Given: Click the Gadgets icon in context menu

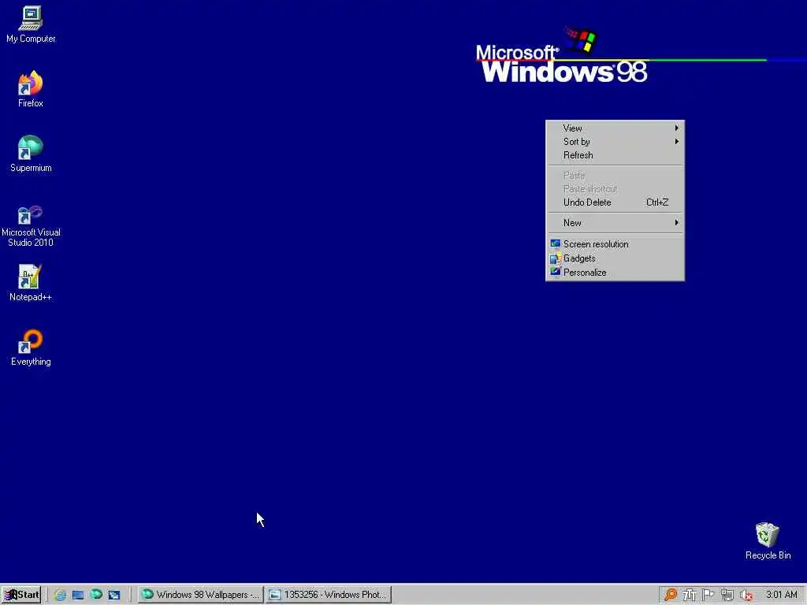Looking at the screenshot, I should pyautogui.click(x=556, y=258).
